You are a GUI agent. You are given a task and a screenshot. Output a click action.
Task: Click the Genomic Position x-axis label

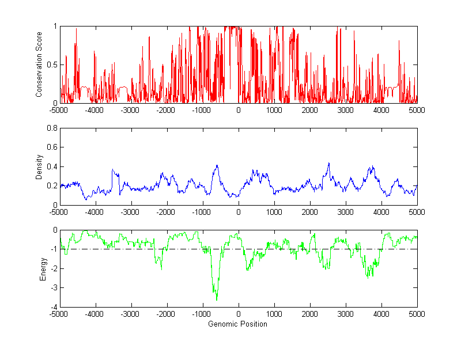(x=239, y=324)
